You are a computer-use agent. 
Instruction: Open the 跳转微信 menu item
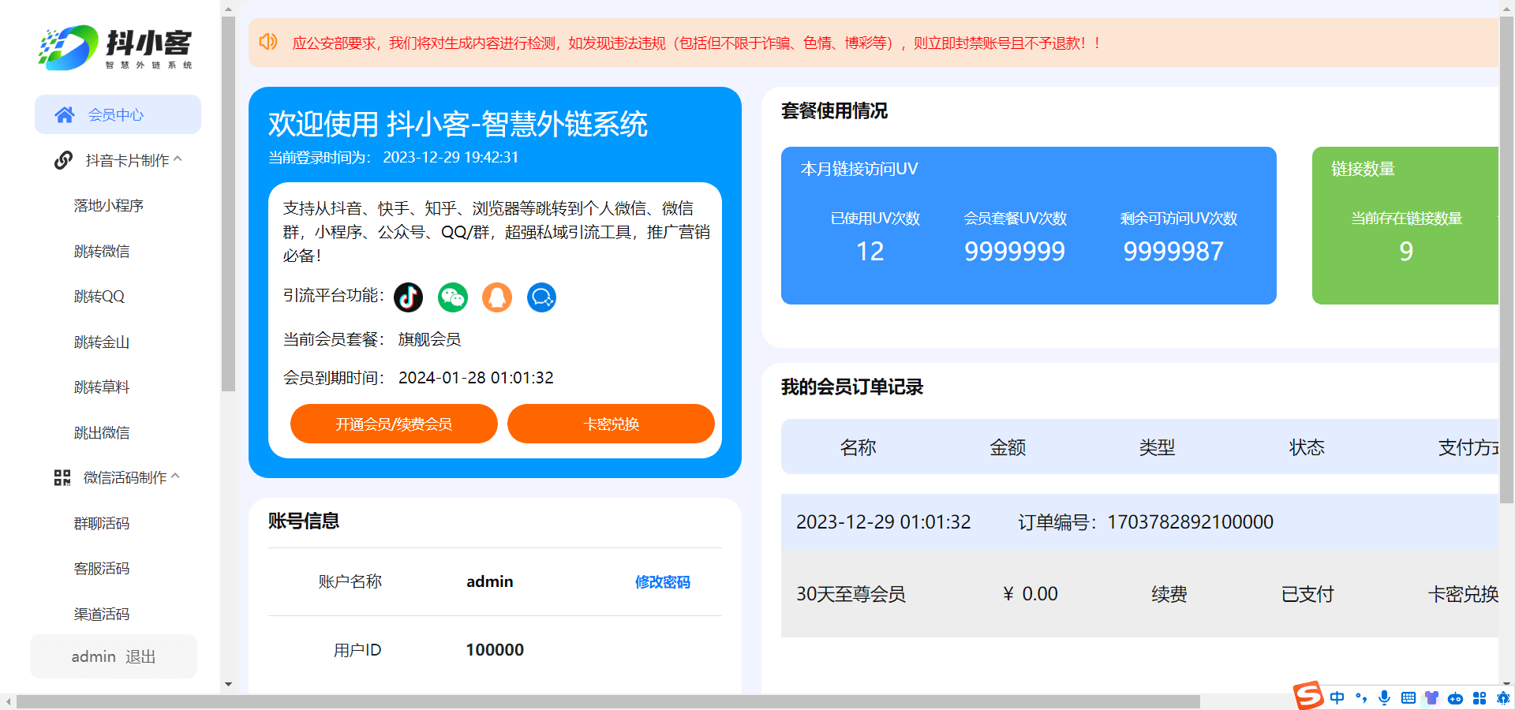coord(102,251)
